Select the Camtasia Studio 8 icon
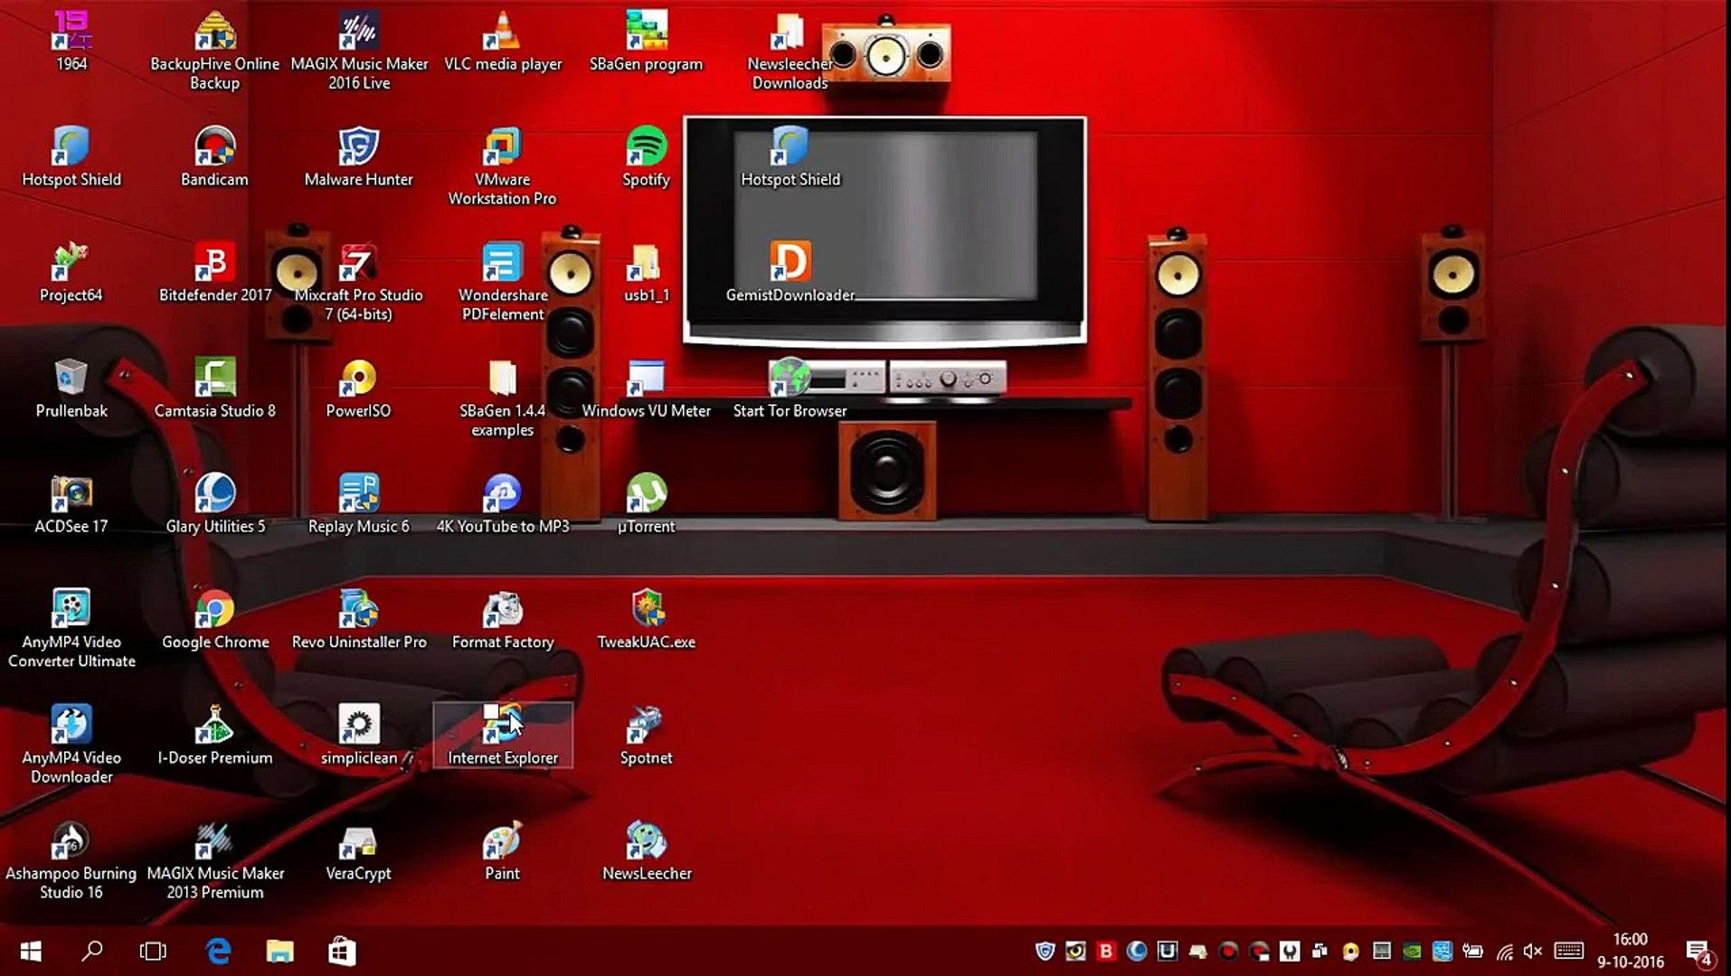 tap(215, 380)
